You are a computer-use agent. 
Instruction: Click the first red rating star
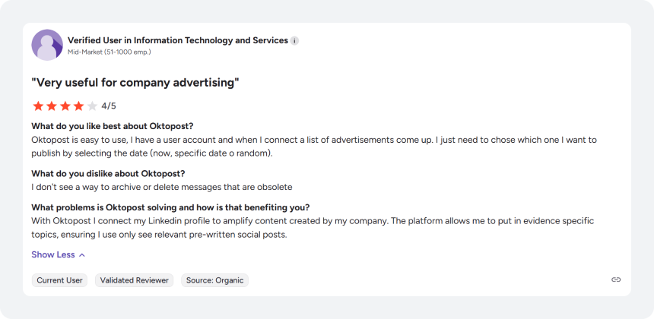(x=38, y=106)
